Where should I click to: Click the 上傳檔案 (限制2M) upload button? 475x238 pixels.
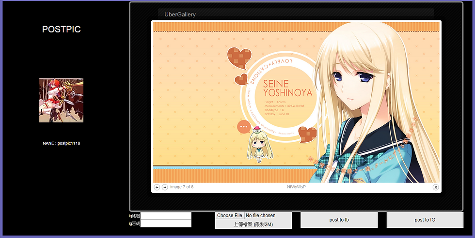click(253, 224)
